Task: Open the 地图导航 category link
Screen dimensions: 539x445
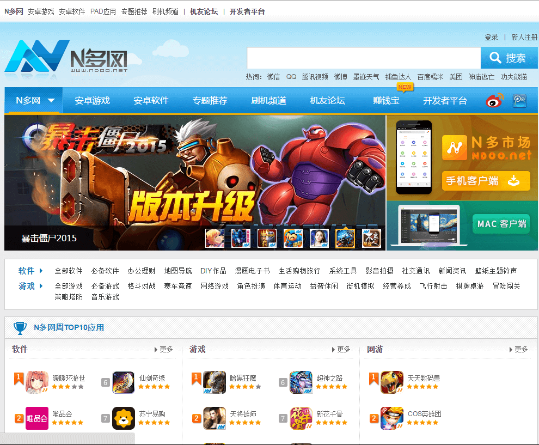Action: [177, 271]
